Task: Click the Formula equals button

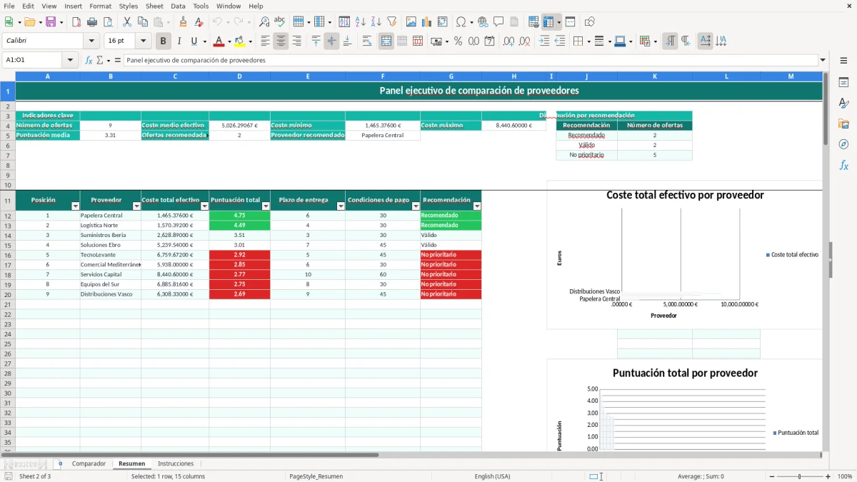Action: coord(118,60)
